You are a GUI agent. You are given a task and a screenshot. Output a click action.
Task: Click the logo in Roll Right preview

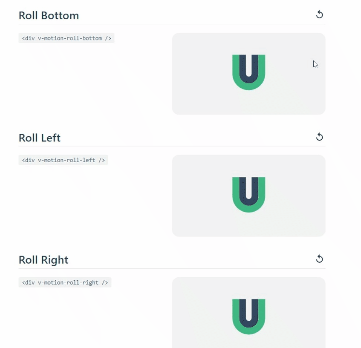tap(248, 316)
